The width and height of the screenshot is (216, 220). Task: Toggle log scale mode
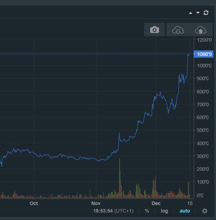[164, 211]
